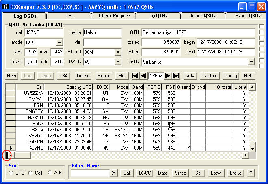Clear the filter with X button
This screenshot has width=268, height=184.
114,173
